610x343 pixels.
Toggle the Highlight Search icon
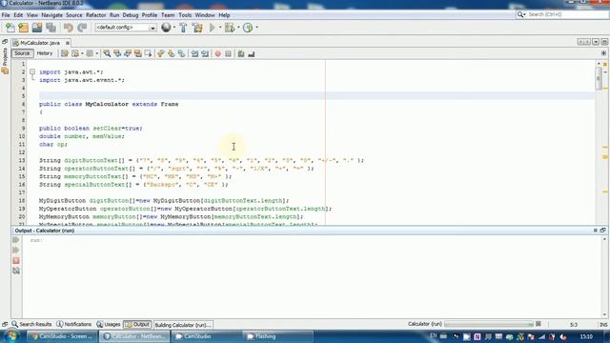(138, 53)
